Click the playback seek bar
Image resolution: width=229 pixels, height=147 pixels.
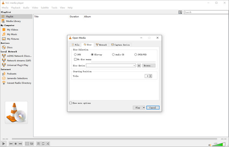pos(114,139)
